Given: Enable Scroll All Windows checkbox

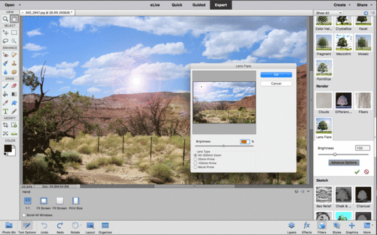Looking at the screenshot, I should (x=24, y=215).
